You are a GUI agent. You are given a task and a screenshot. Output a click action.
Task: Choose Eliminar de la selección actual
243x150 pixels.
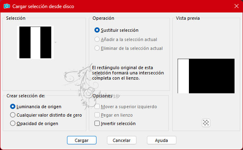click(128, 48)
